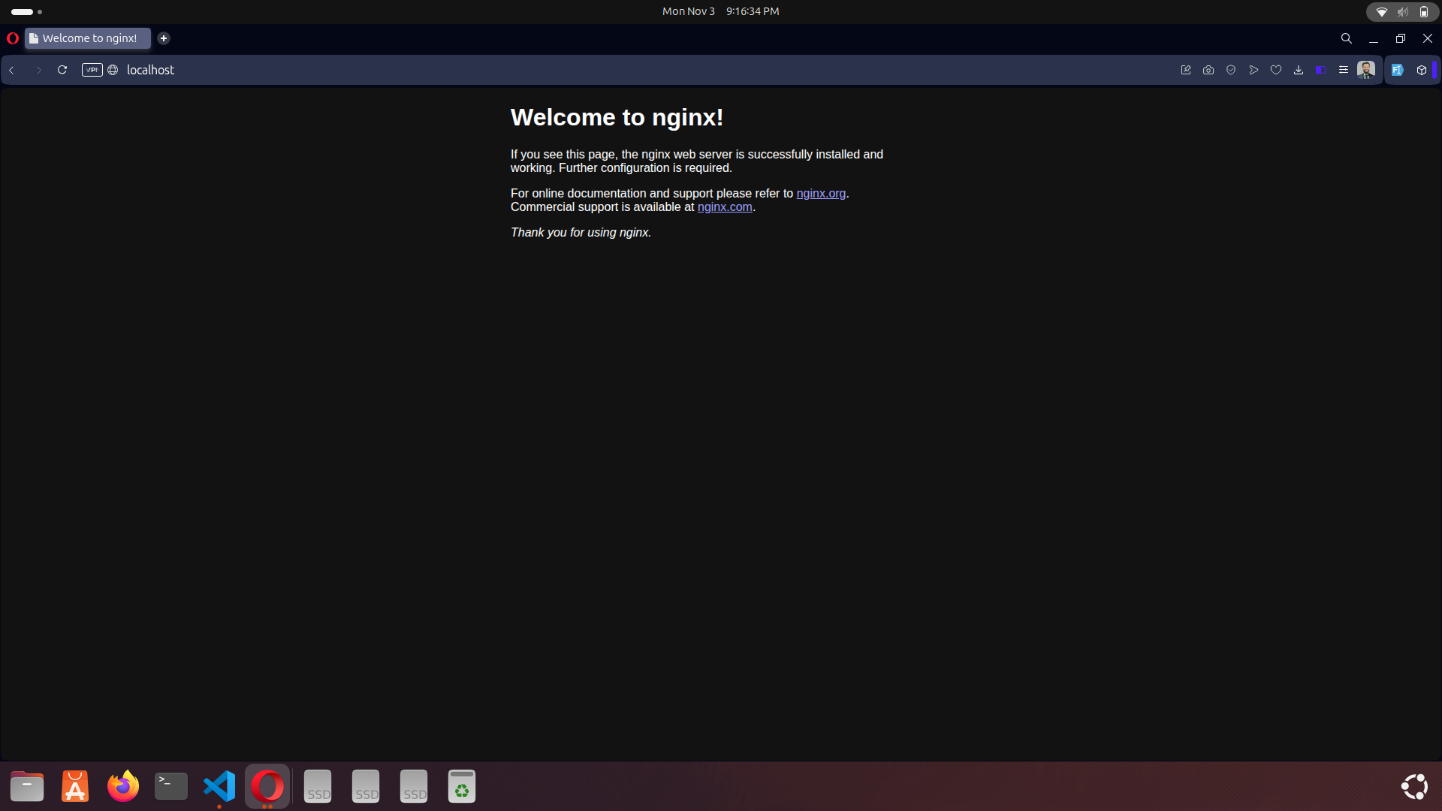Open tab search with magnifier icon
Screen dimensions: 1442x811
(x=1346, y=38)
